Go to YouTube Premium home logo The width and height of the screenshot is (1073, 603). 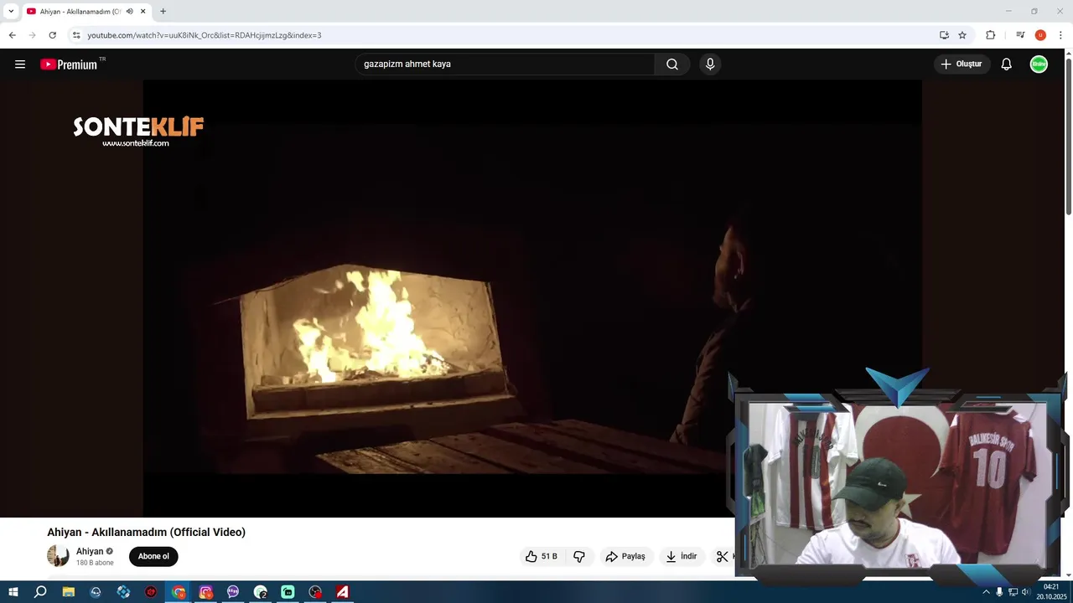click(x=70, y=64)
